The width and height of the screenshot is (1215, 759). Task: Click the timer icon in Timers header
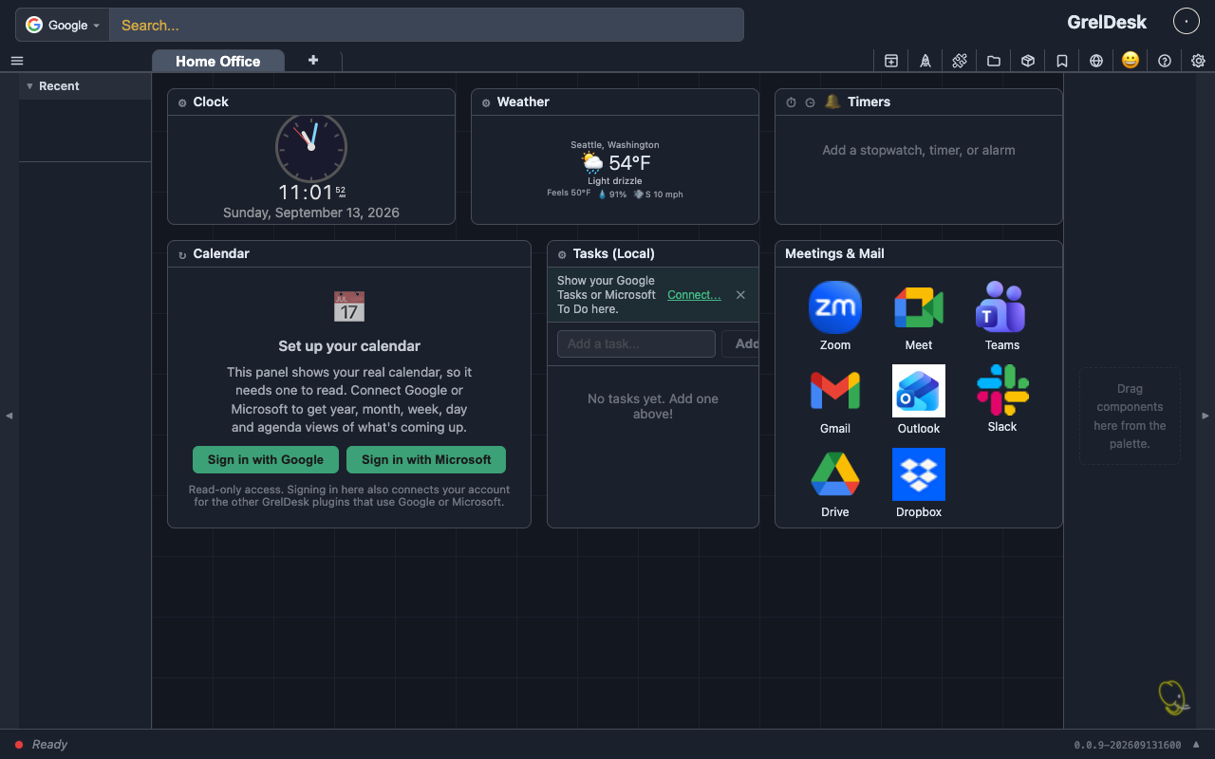(x=810, y=102)
